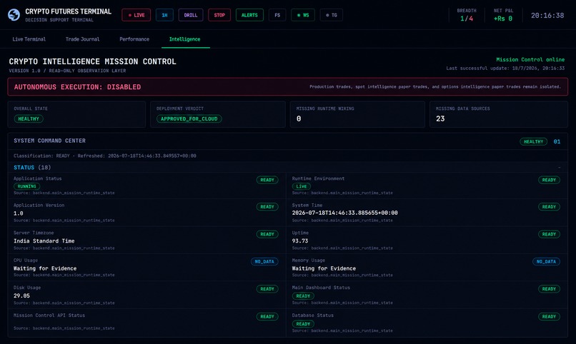Open the Trade Journal tab
The image size is (576, 344).
pos(82,39)
